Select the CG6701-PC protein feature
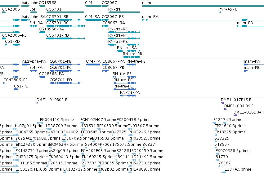This screenshot has width=264, height=174. pos(65,71)
